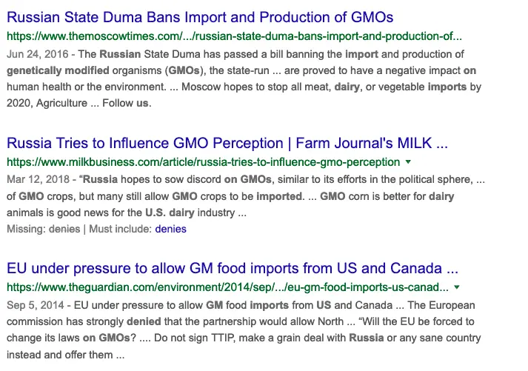Open EU under pressure GM food imports result
Viewport: 528px width, 371px height.
coord(233,268)
